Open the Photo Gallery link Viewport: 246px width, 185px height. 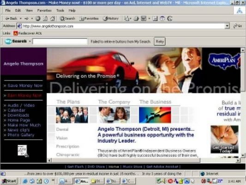(21, 135)
